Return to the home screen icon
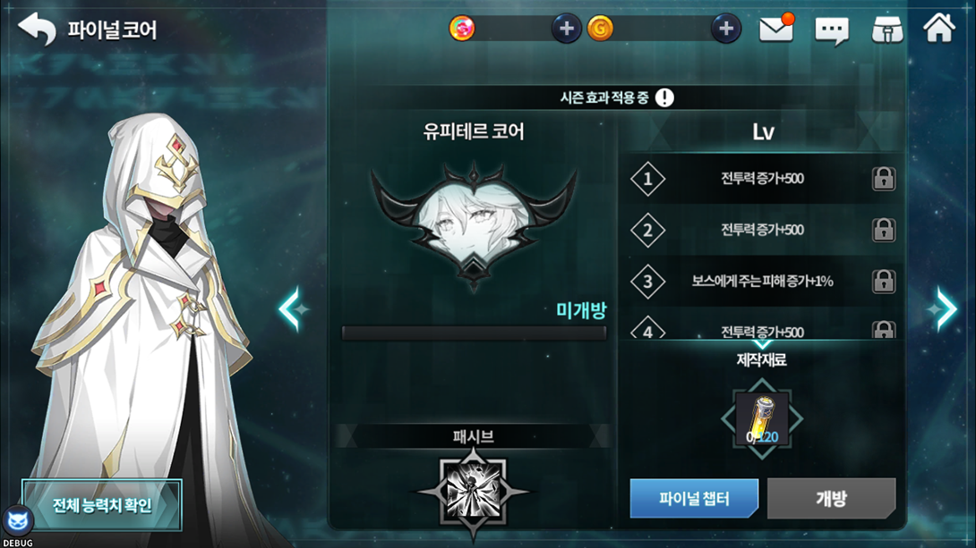Screen dimensions: 976x548 click(x=938, y=28)
